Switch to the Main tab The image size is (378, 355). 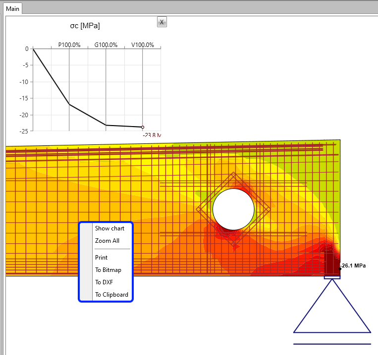(x=13, y=8)
